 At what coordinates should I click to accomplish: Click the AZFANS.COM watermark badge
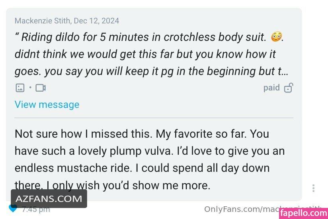click(49, 198)
